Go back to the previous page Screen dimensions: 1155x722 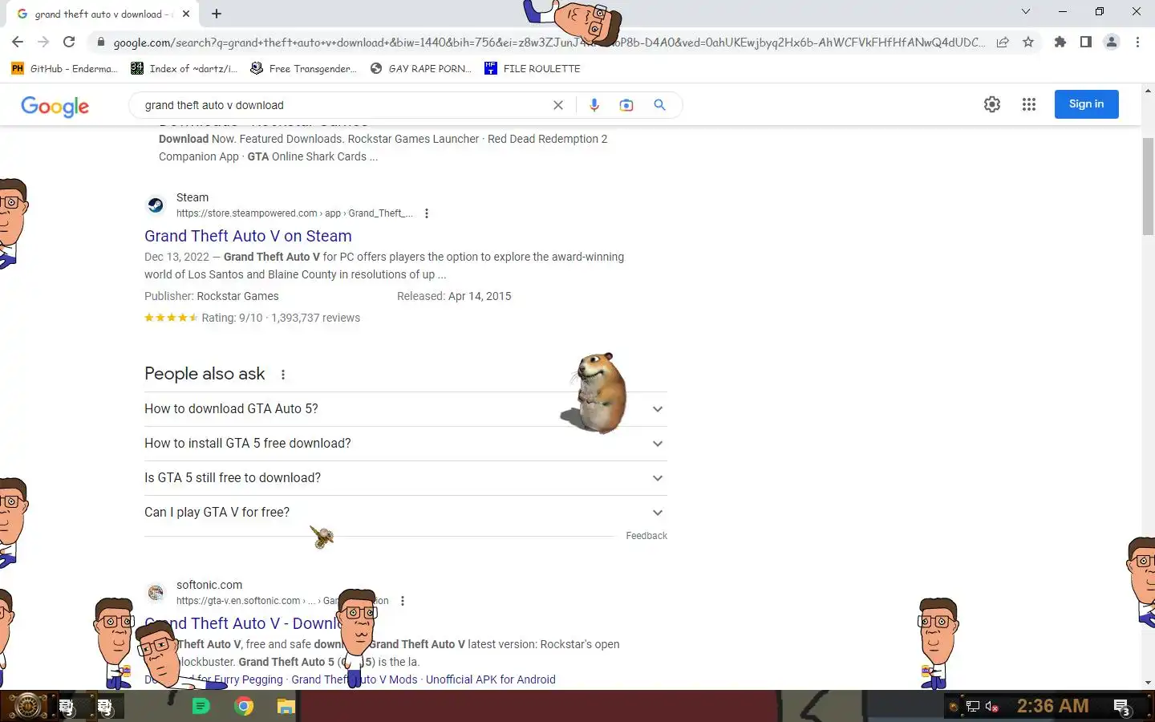point(18,43)
